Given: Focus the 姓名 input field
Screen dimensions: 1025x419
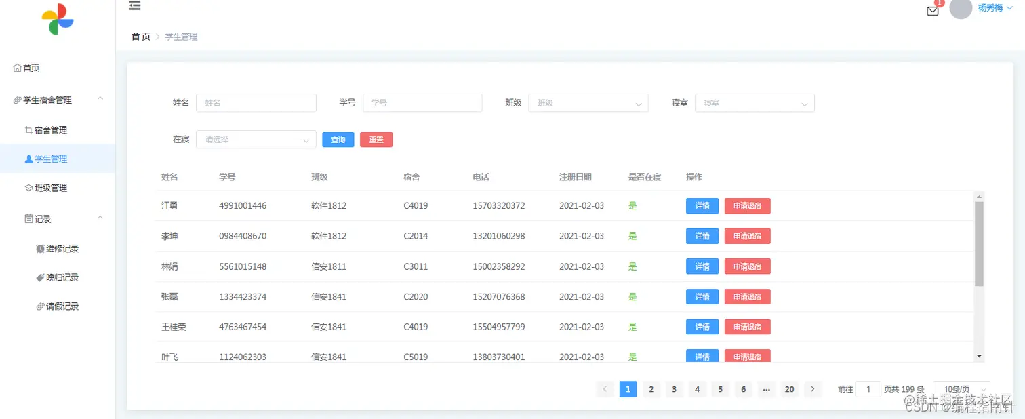Looking at the screenshot, I should [x=256, y=103].
